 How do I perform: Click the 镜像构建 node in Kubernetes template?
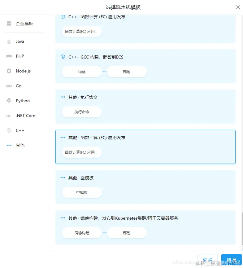[81, 233]
